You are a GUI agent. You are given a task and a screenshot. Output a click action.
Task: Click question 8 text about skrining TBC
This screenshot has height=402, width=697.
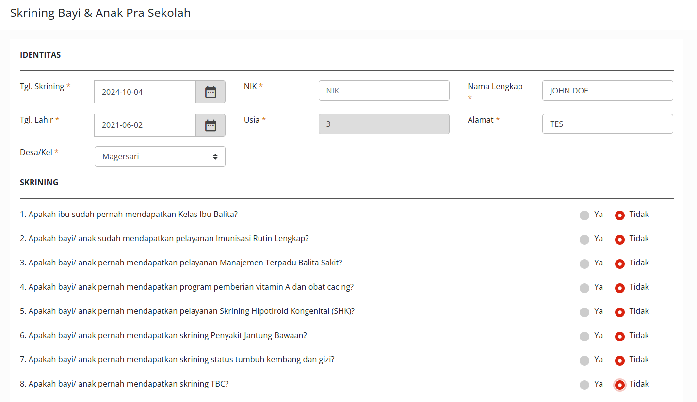[124, 384]
